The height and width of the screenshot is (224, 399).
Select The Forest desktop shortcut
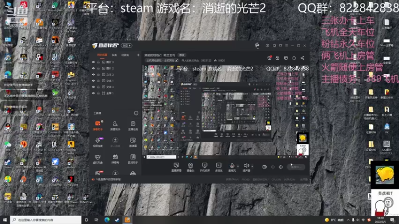tap(55, 24)
